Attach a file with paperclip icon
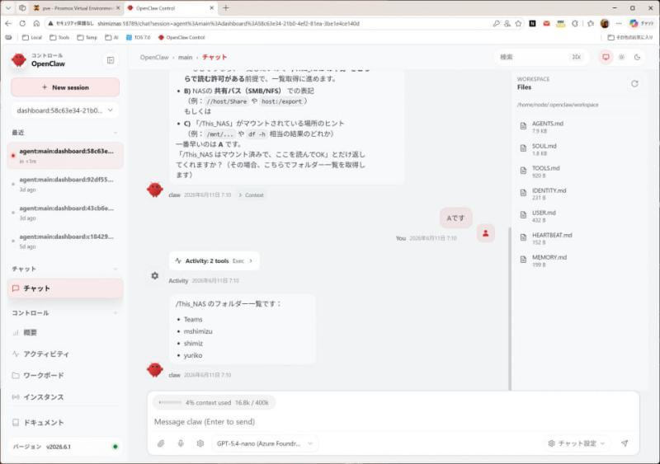 click(161, 443)
